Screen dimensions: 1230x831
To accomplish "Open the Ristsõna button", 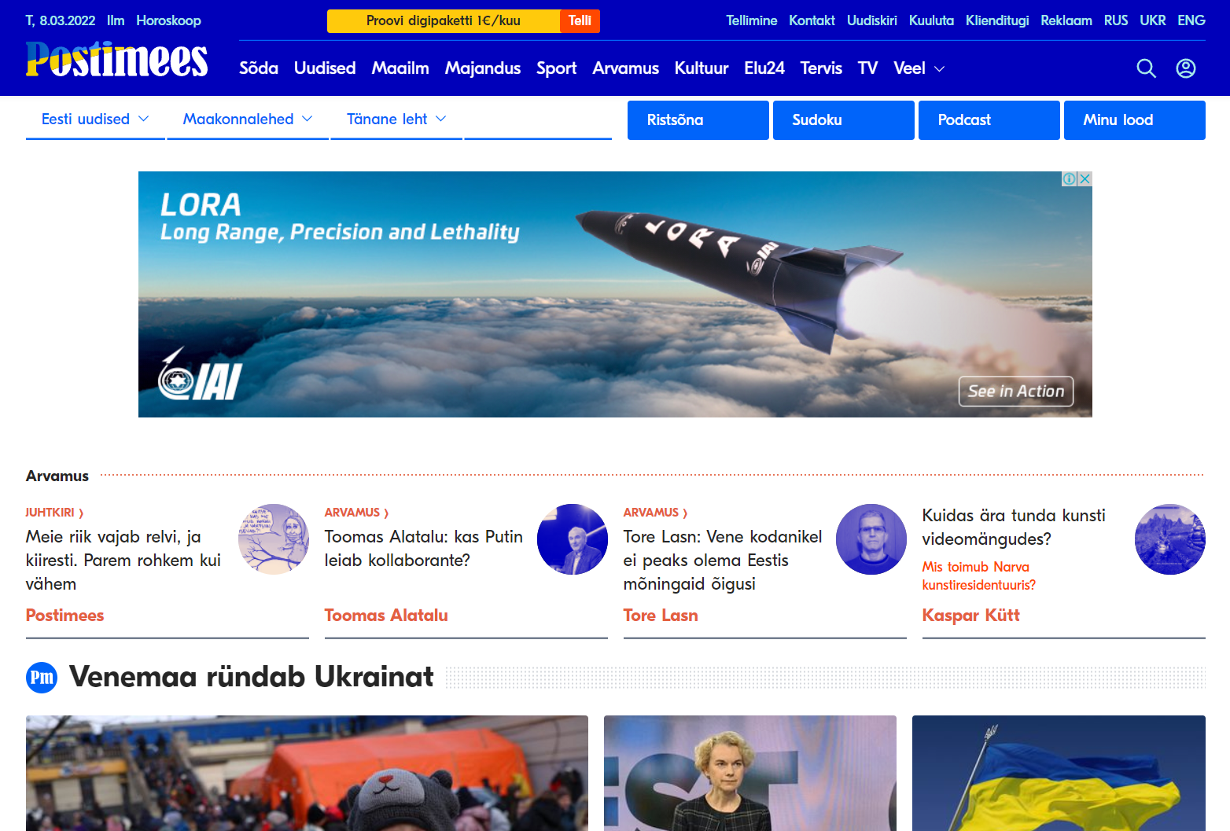I will [x=698, y=120].
